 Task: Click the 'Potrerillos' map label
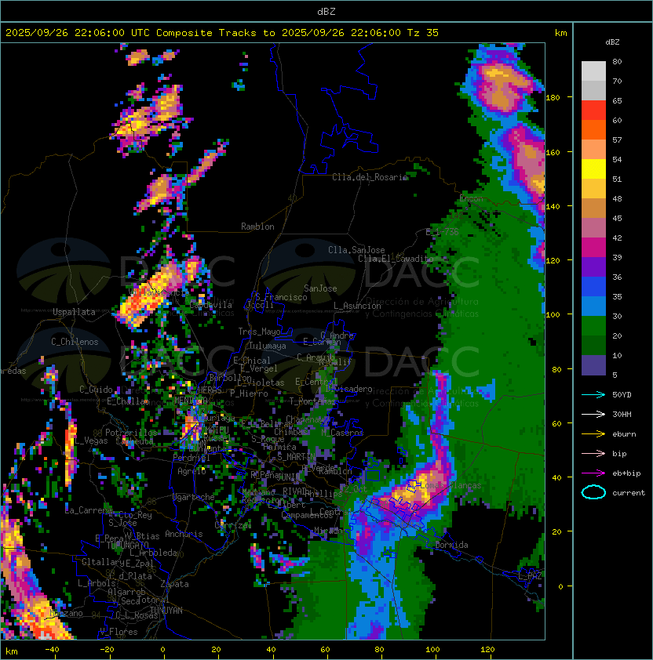tap(131, 433)
